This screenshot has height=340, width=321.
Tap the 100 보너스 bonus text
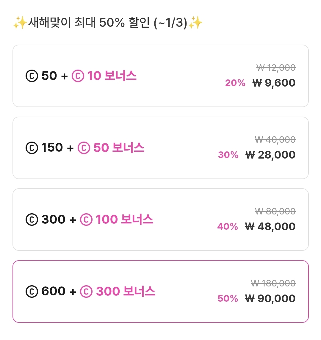pyautogui.click(x=124, y=220)
